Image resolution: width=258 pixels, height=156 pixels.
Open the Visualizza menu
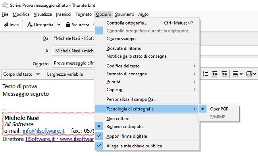coord(43,14)
